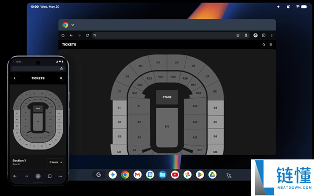
Task: Expand the chevron next to the Chrome logo
Action: click(x=73, y=25)
